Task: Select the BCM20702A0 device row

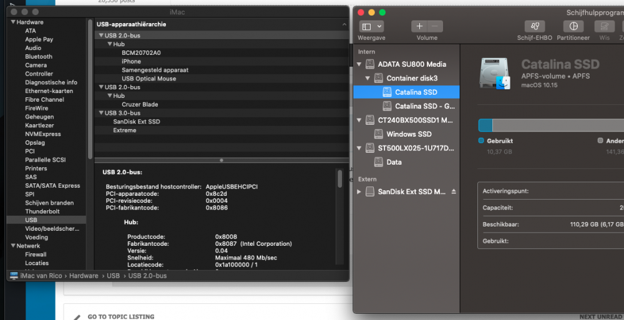Action: coord(222,52)
